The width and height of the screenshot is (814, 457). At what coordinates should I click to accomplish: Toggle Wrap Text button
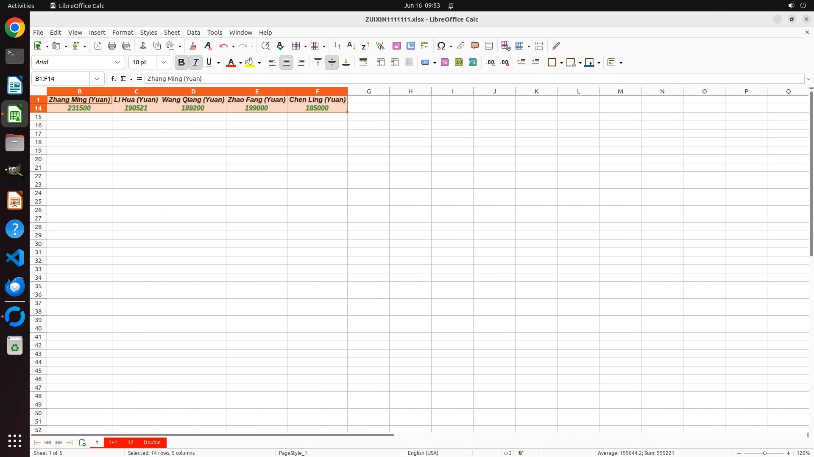coord(363,62)
